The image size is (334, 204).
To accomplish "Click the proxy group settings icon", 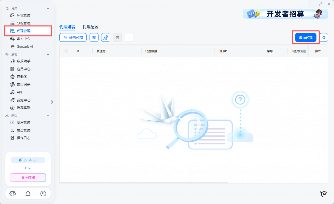I will (x=106, y=38).
